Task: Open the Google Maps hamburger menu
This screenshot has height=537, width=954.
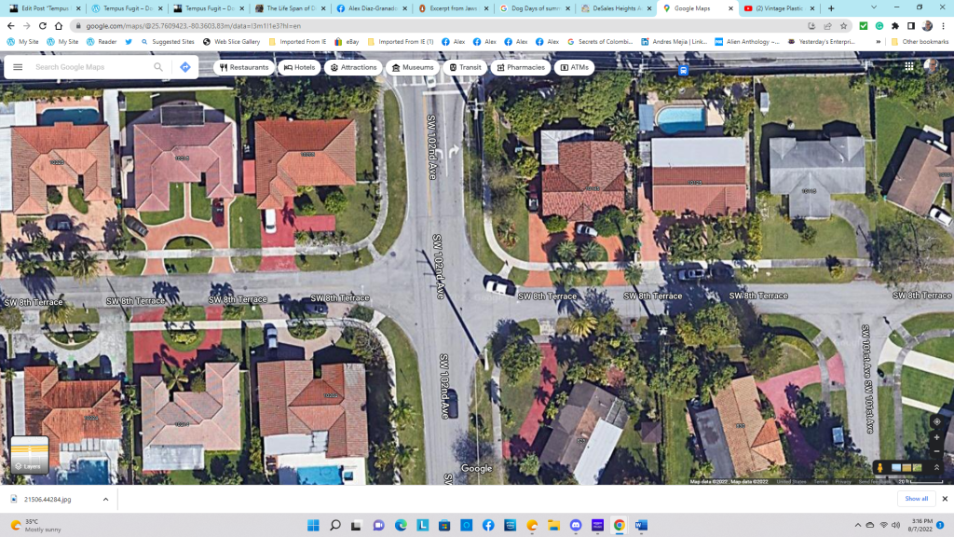Action: point(18,67)
